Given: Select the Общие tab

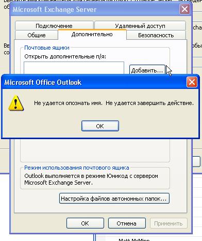Looking at the screenshot, I should pyautogui.click(x=37, y=35).
